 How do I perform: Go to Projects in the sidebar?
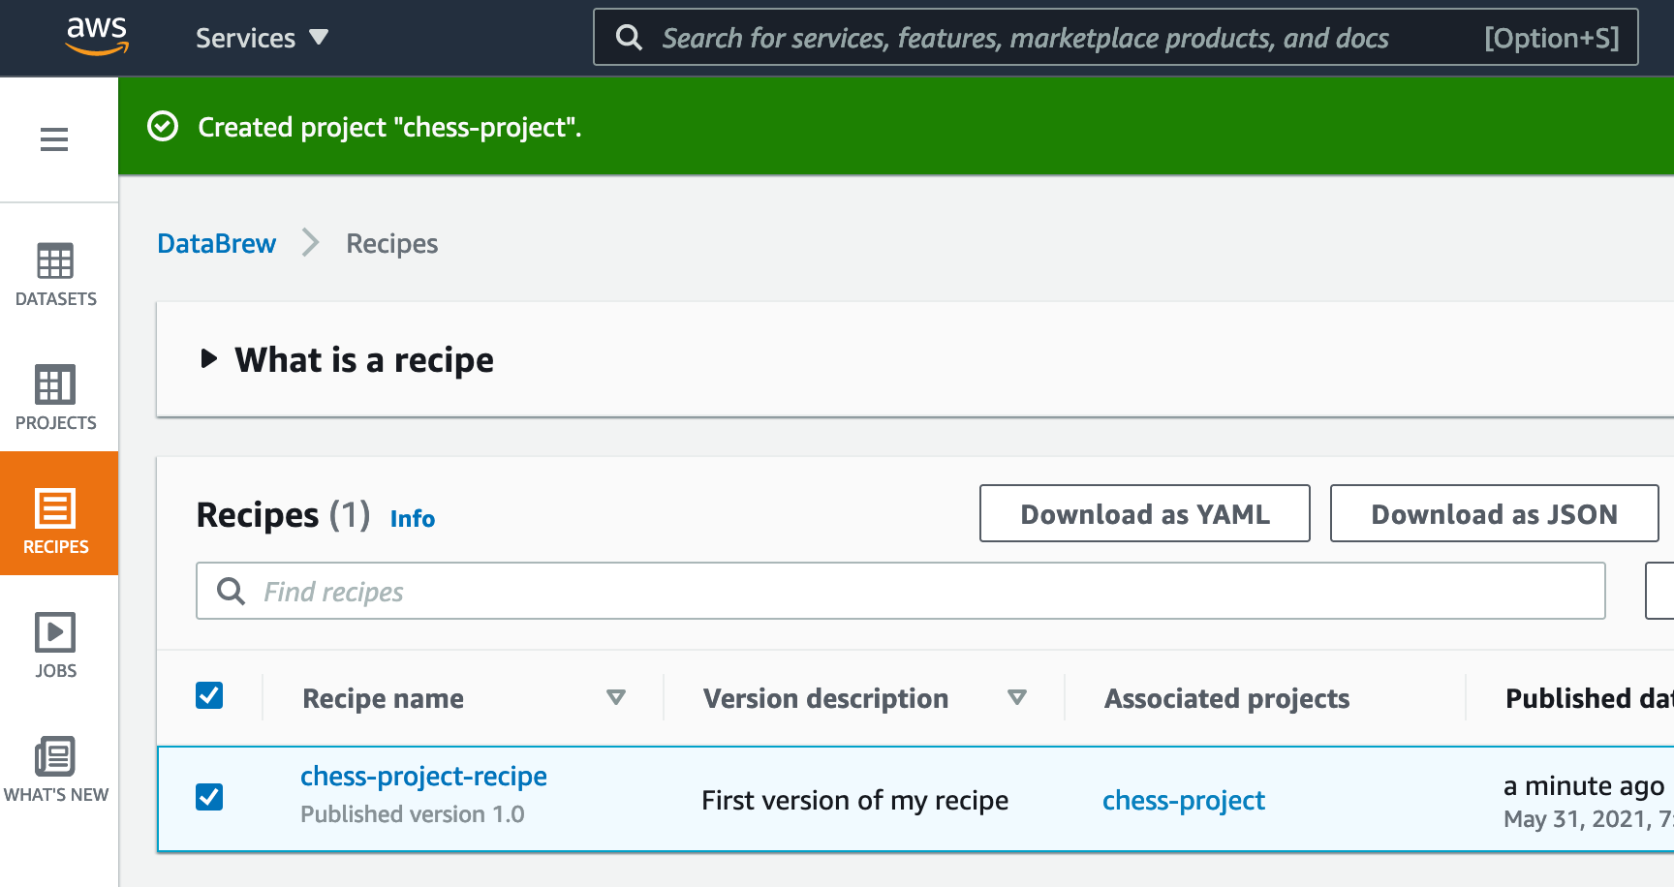[x=56, y=398]
